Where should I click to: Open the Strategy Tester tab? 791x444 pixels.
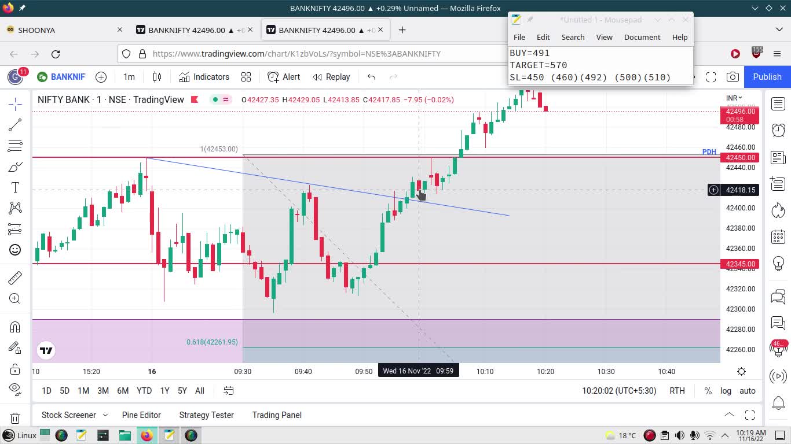(207, 415)
